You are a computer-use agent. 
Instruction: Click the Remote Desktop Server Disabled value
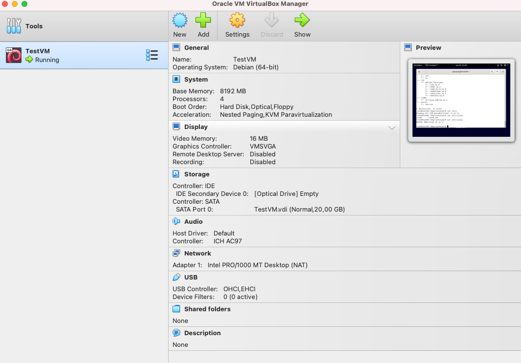[x=262, y=154]
